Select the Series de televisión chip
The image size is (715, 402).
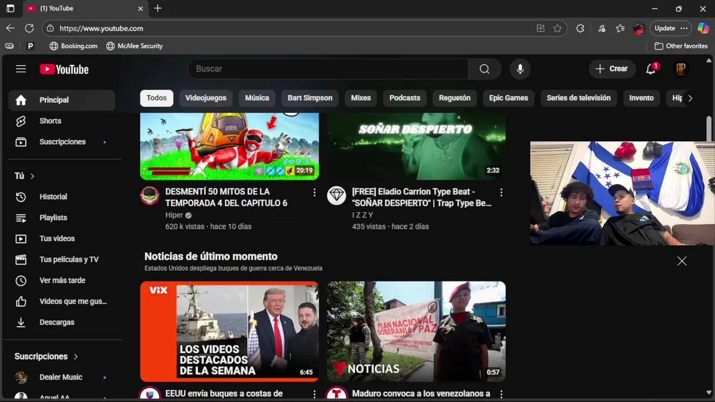579,98
